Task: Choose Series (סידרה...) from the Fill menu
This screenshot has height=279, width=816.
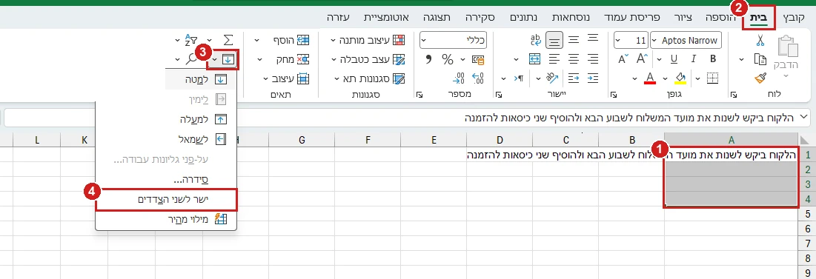Action: (166, 179)
